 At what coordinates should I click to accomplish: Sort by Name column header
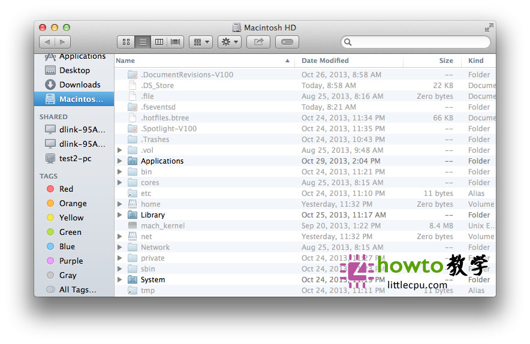204,61
